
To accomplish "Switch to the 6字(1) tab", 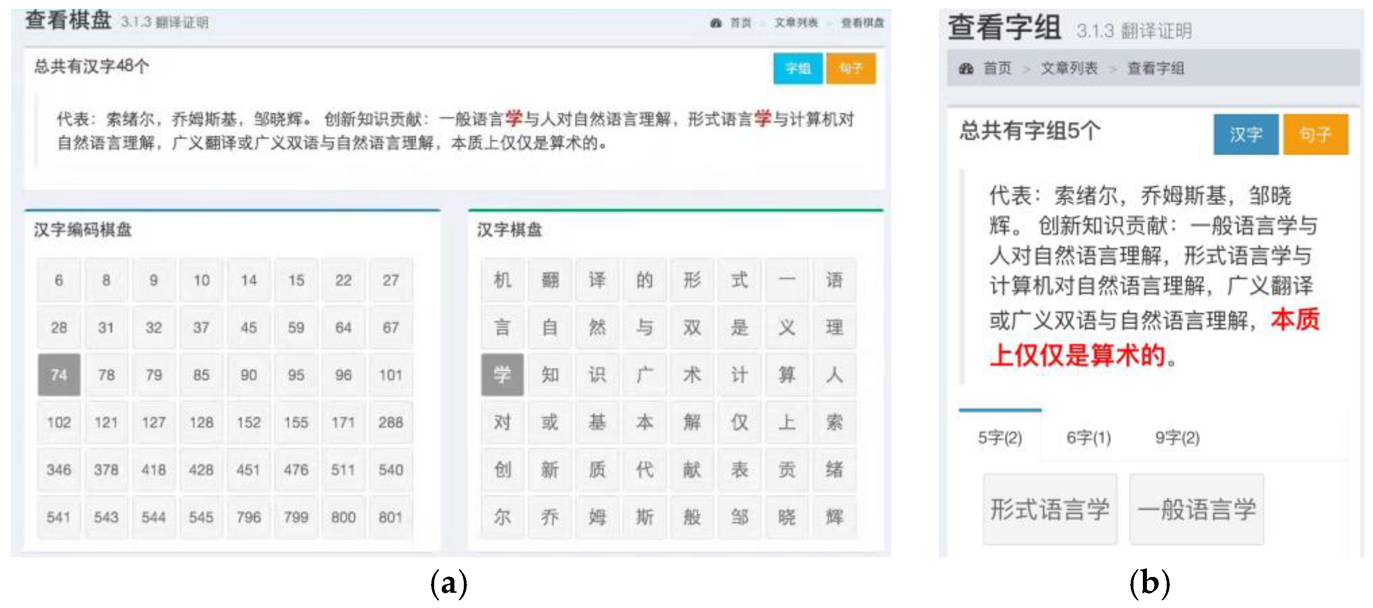I will point(1089,438).
